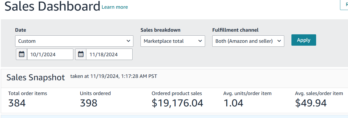
Task: Click the Units ordered value 398
Action: 89,103
